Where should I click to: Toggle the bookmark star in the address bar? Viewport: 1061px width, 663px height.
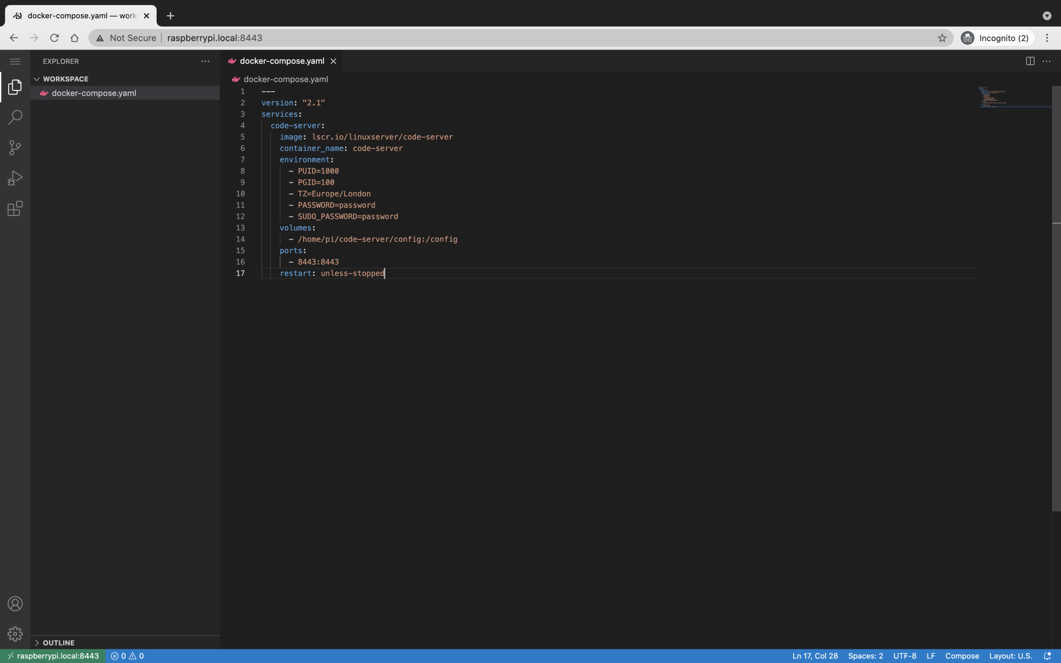[942, 38]
